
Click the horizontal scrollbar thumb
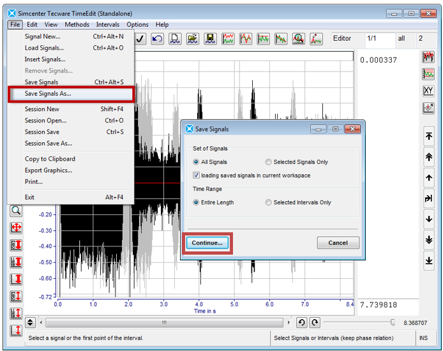[164, 322]
